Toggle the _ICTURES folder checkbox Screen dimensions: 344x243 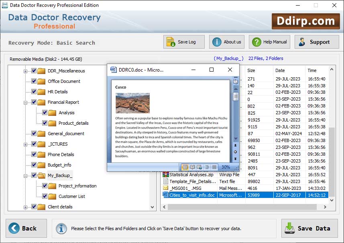click(x=34, y=144)
